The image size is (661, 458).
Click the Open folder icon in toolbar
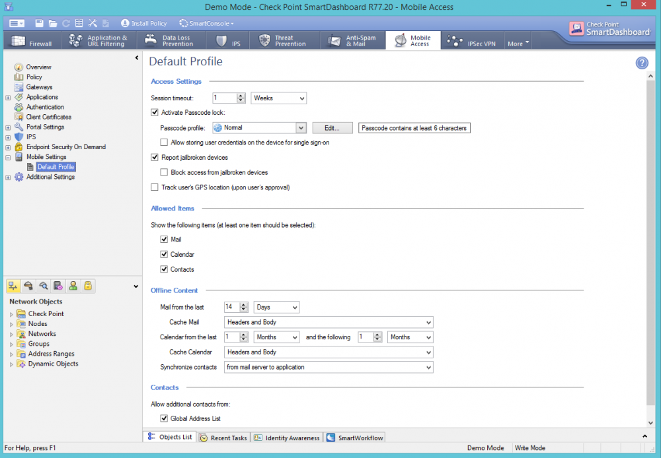(x=53, y=23)
